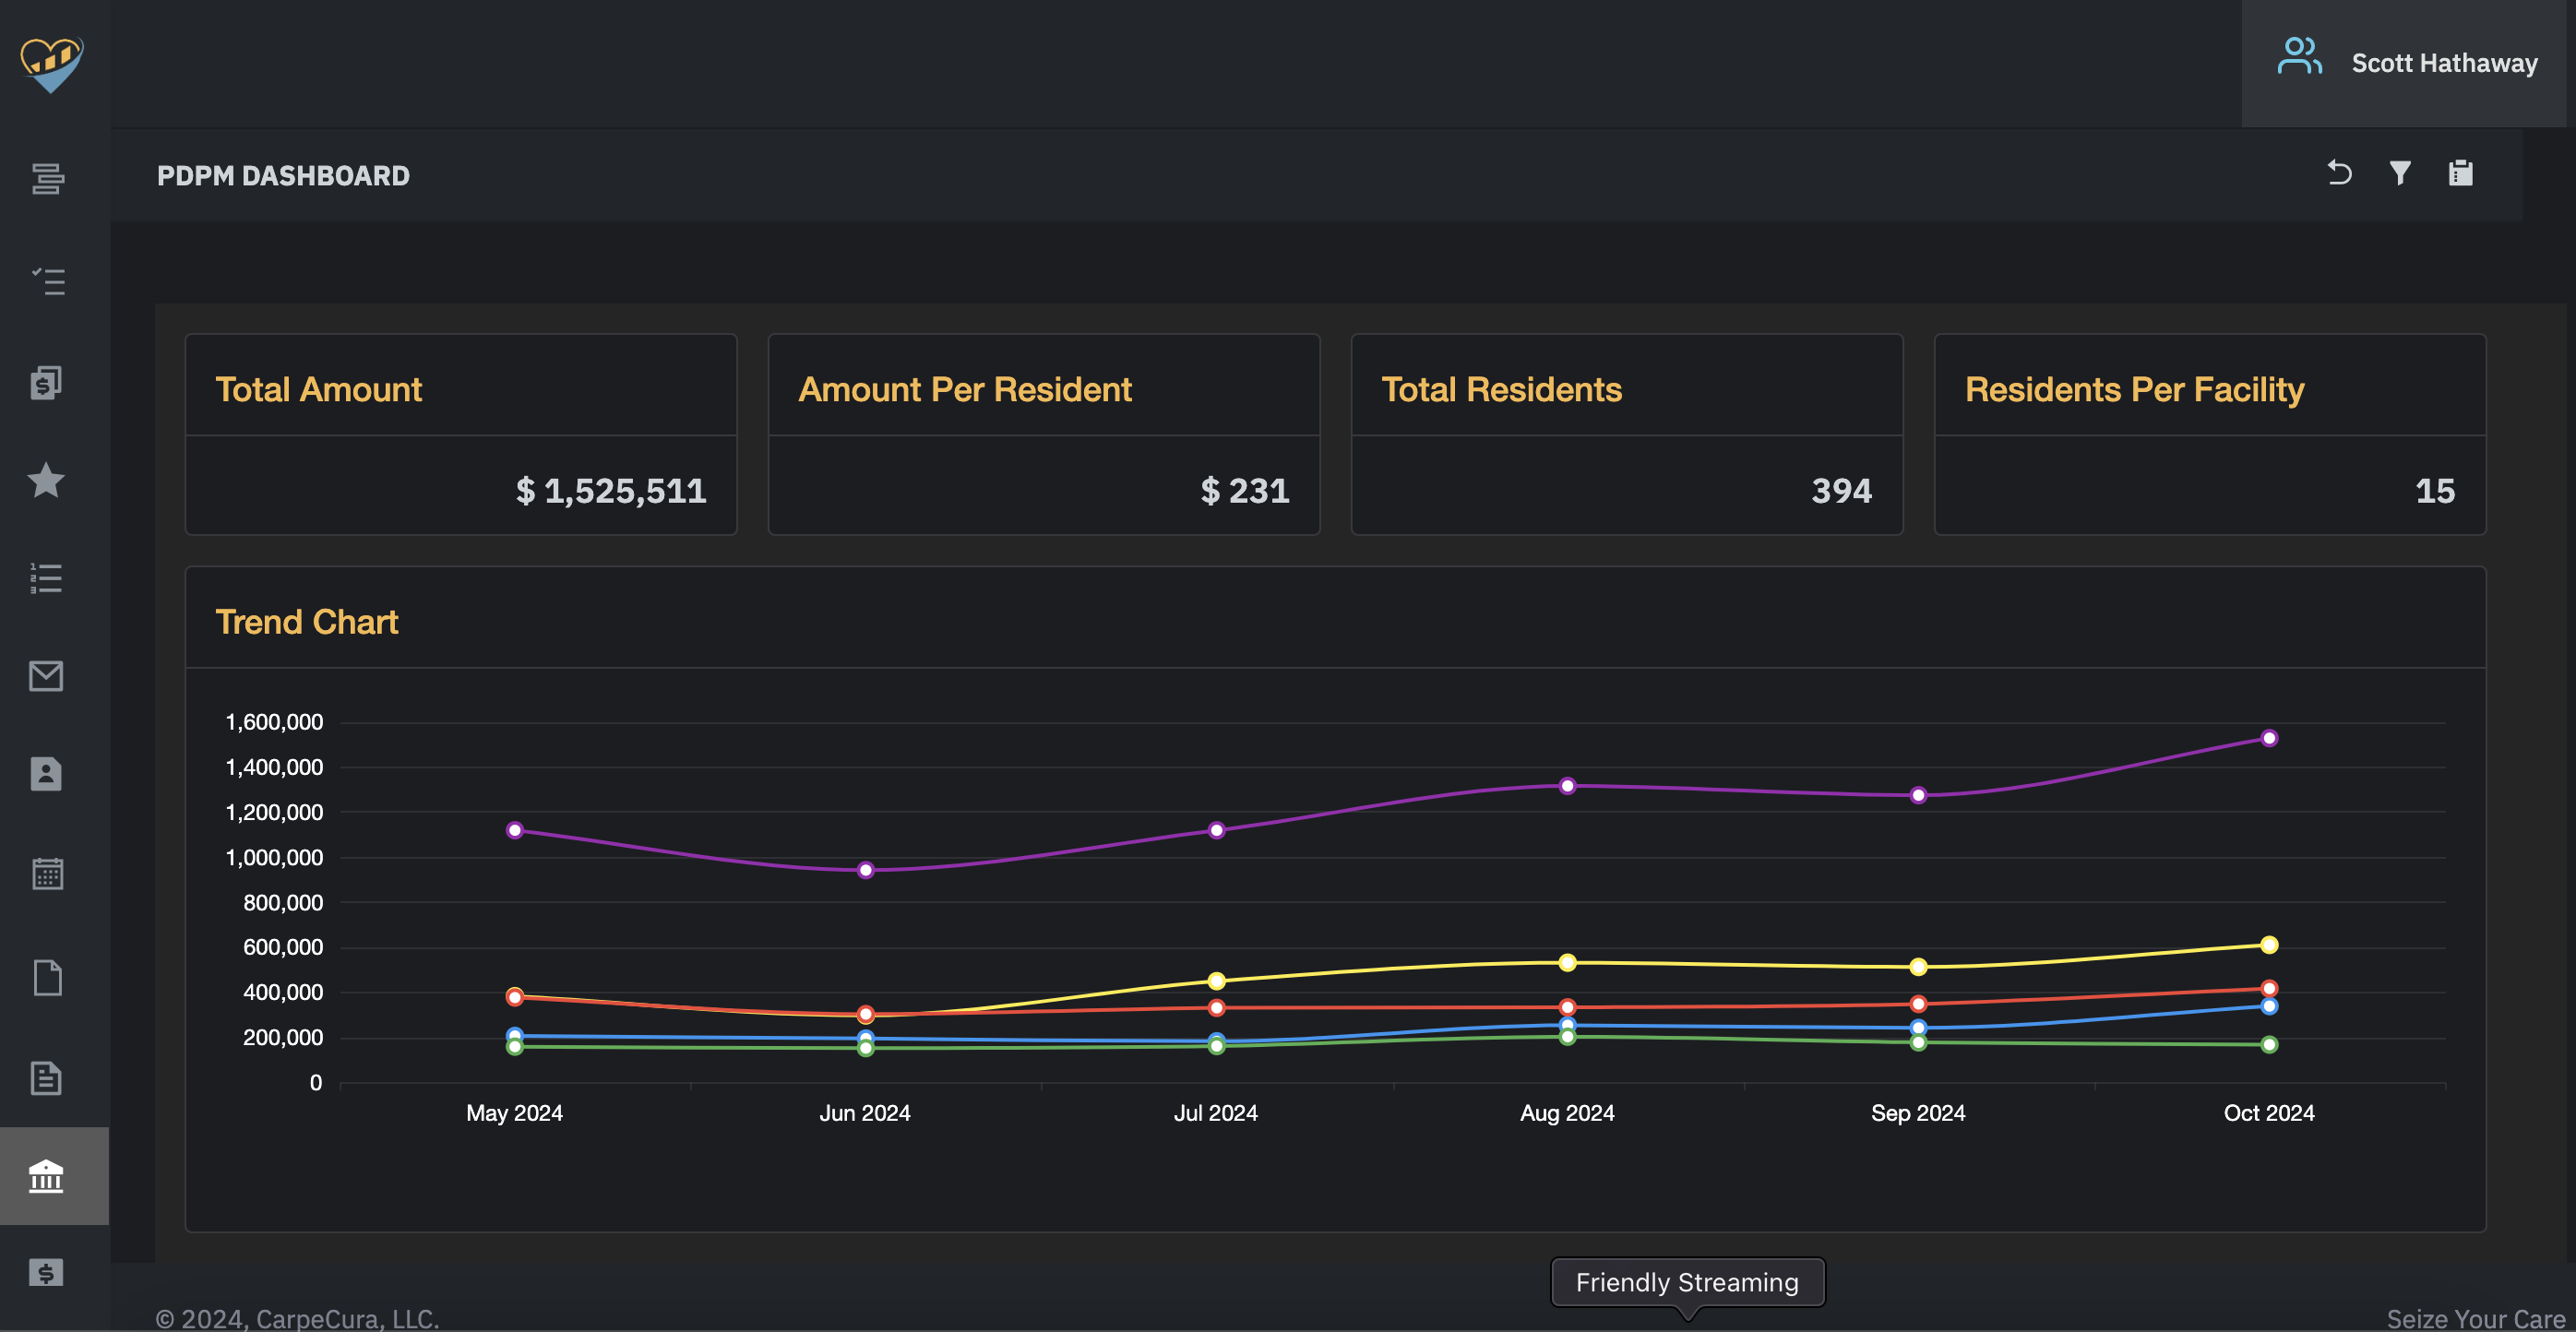Click the purple Jul 2024 data point
This screenshot has height=1332, width=2576.
coord(1216,830)
